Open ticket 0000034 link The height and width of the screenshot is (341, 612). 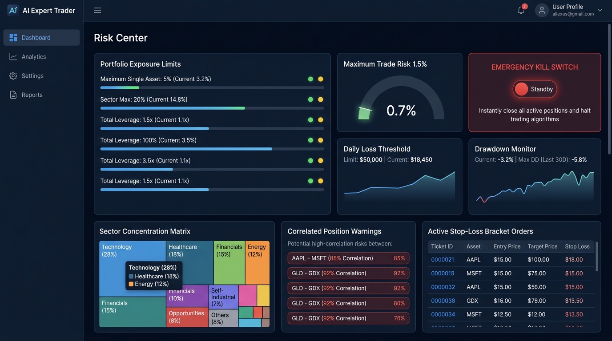tap(443, 314)
